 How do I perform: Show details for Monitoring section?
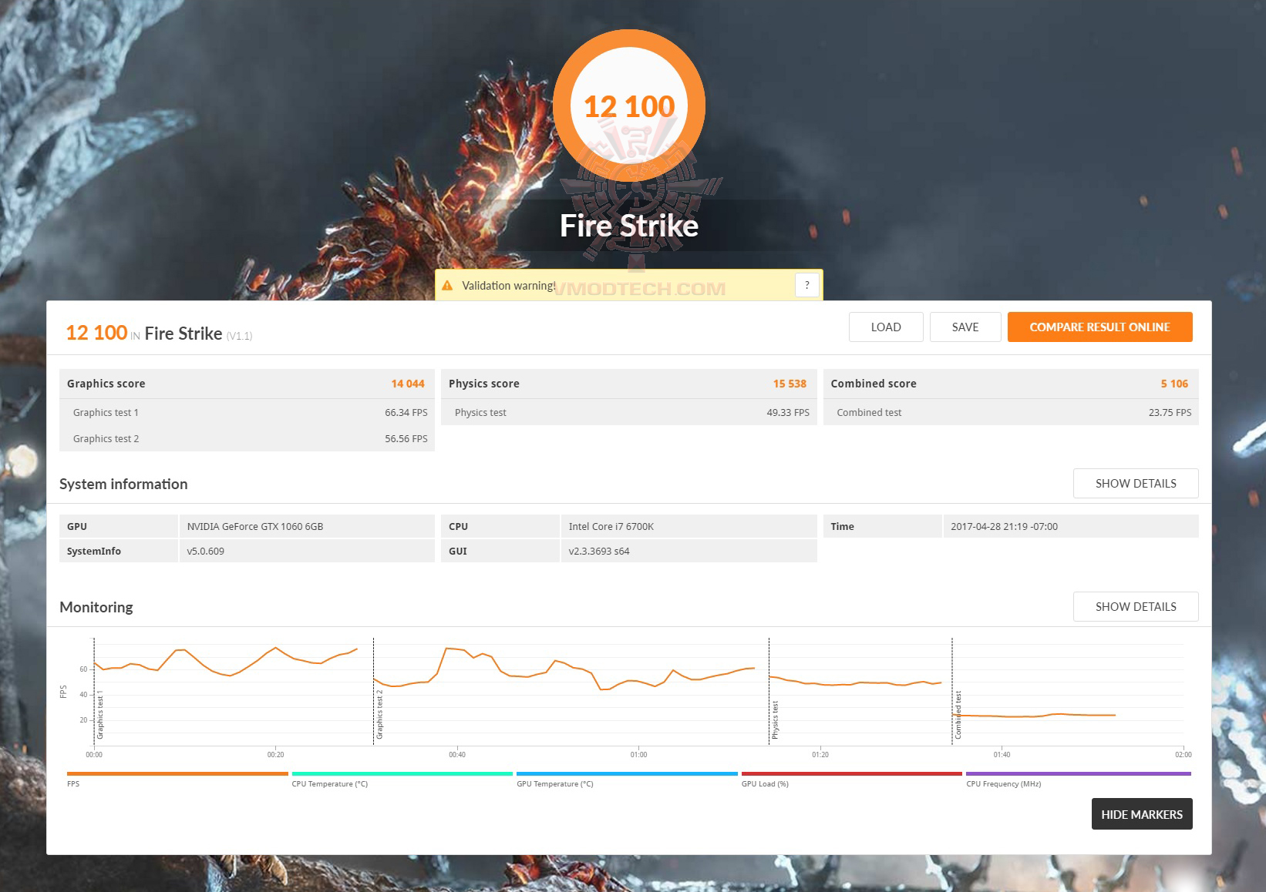pyautogui.click(x=1136, y=606)
